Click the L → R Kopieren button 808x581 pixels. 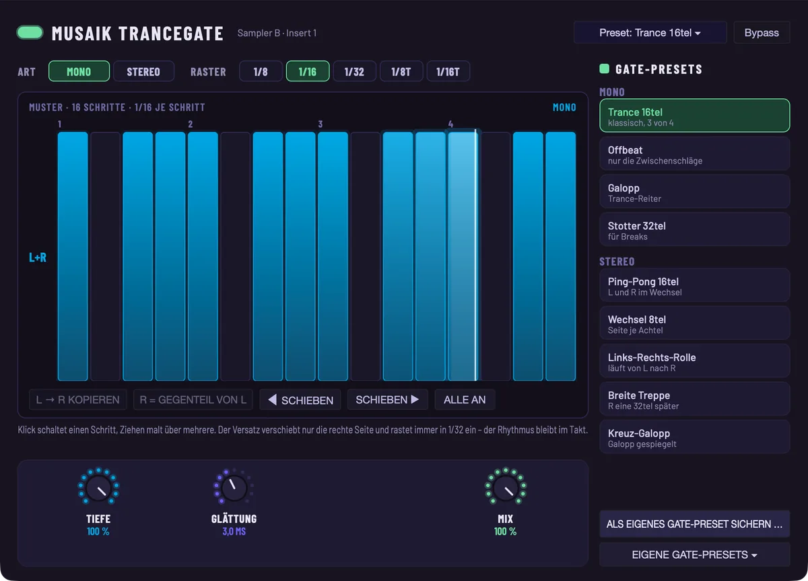point(78,399)
